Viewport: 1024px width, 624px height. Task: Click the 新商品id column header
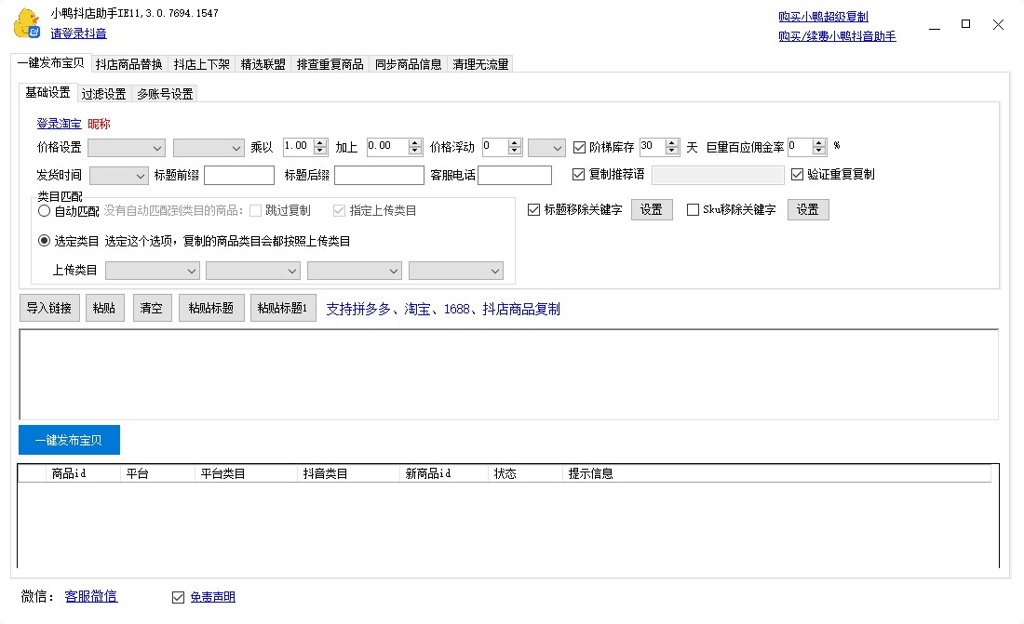[x=444, y=474]
